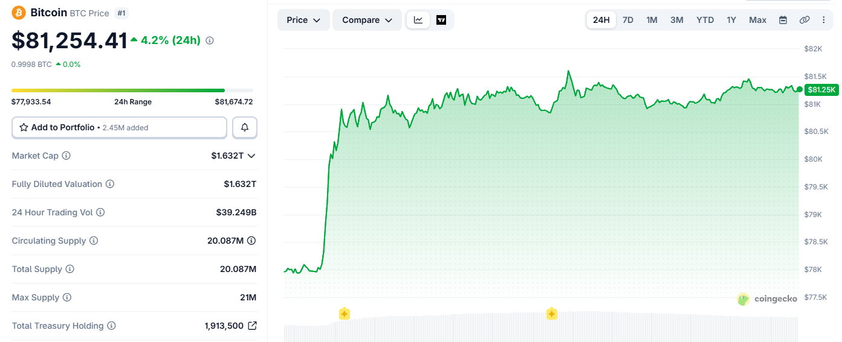Click the #1 rank badge

pos(121,13)
